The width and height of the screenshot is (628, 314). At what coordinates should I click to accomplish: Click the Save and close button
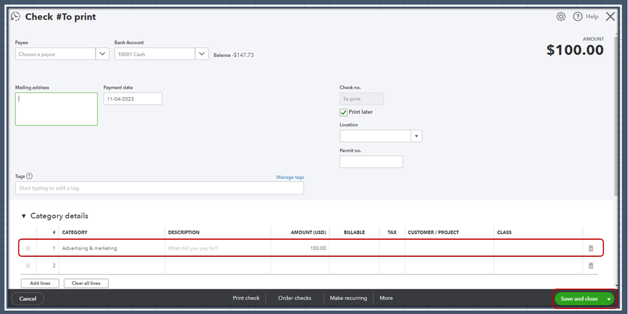click(x=579, y=299)
